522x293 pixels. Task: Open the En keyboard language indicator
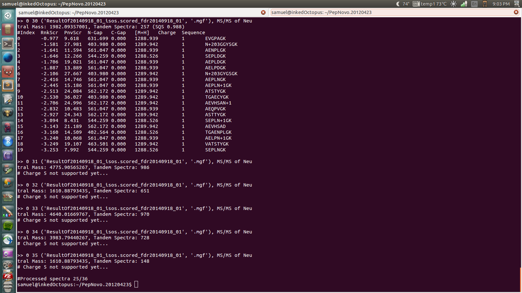click(x=474, y=4)
